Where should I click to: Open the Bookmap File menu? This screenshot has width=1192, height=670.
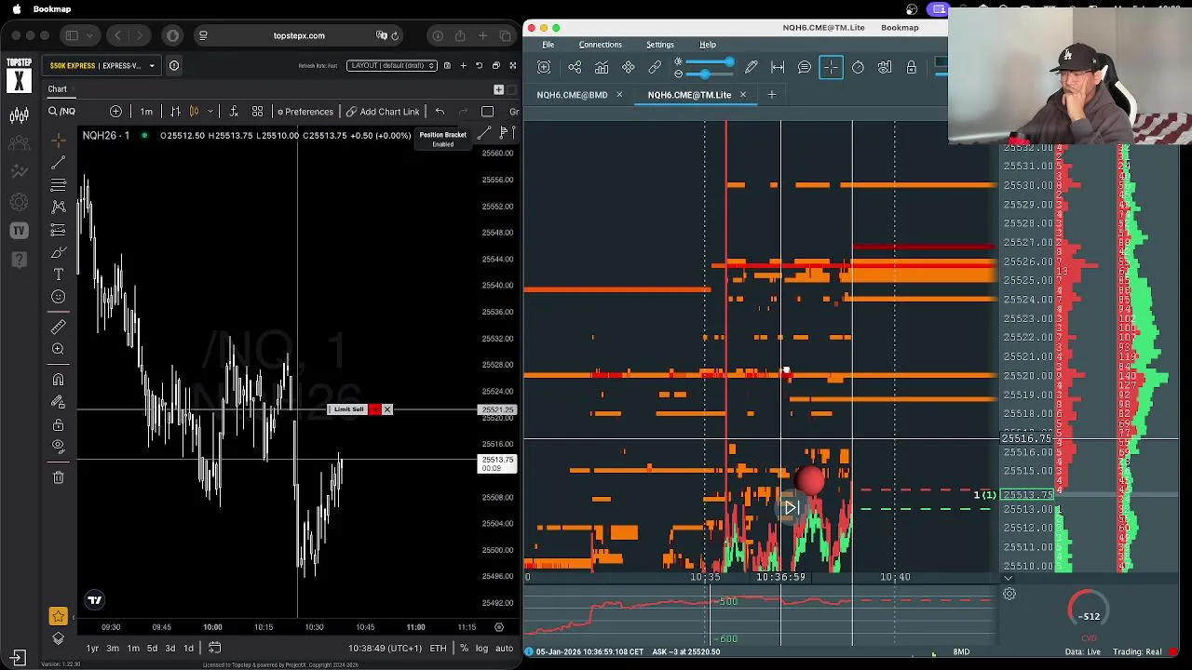click(x=549, y=45)
